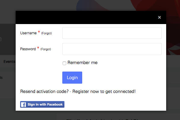
Task: Click the black dialog header bar
Action: pyautogui.click(x=86, y=17)
